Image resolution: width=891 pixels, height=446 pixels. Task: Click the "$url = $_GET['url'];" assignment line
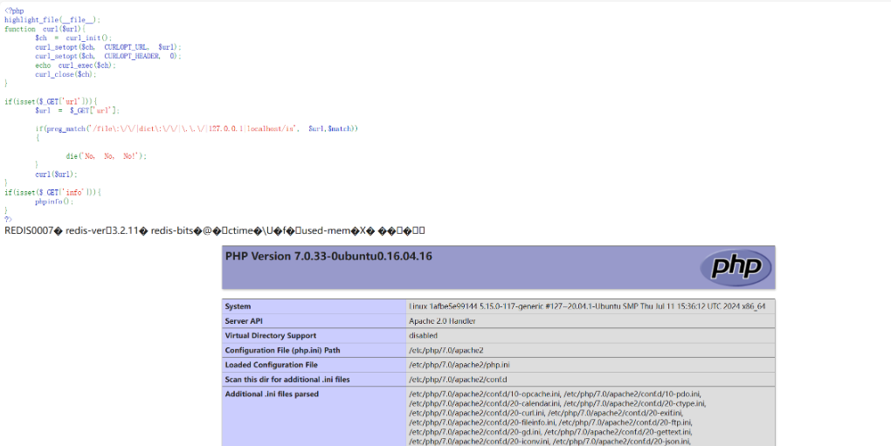point(77,111)
